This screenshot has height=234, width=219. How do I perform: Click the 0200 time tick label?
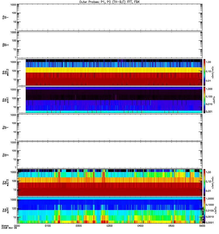79,226
